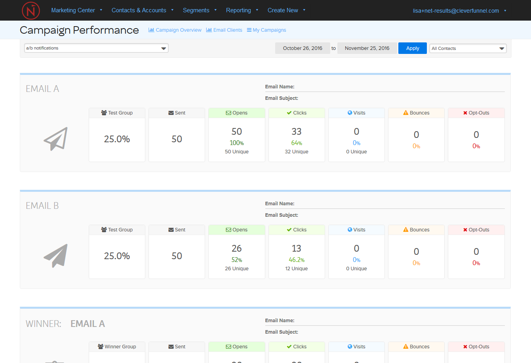Click the Email Clients chart icon
This screenshot has height=363, width=531.
209,30
